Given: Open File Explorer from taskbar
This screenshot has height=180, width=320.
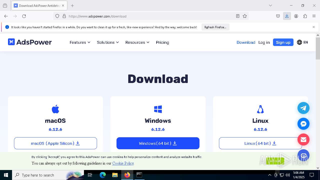Looking at the screenshot, I should (x=115, y=175).
